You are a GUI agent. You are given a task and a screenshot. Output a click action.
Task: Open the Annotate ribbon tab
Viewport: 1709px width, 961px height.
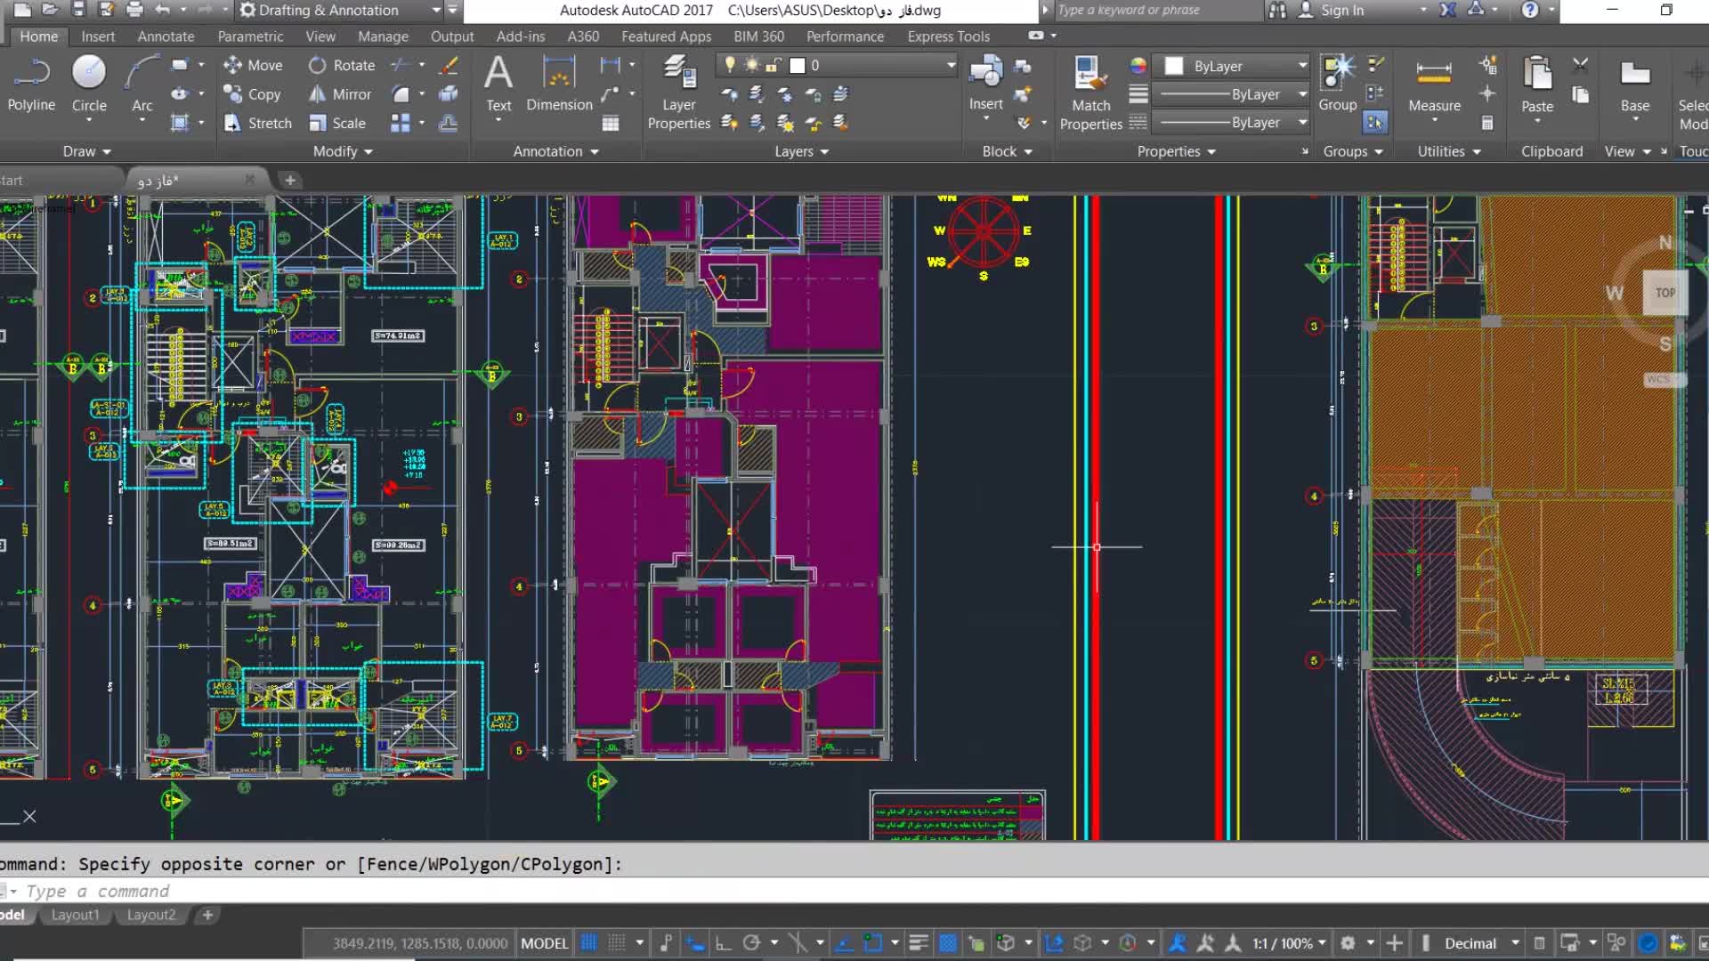pos(166,36)
